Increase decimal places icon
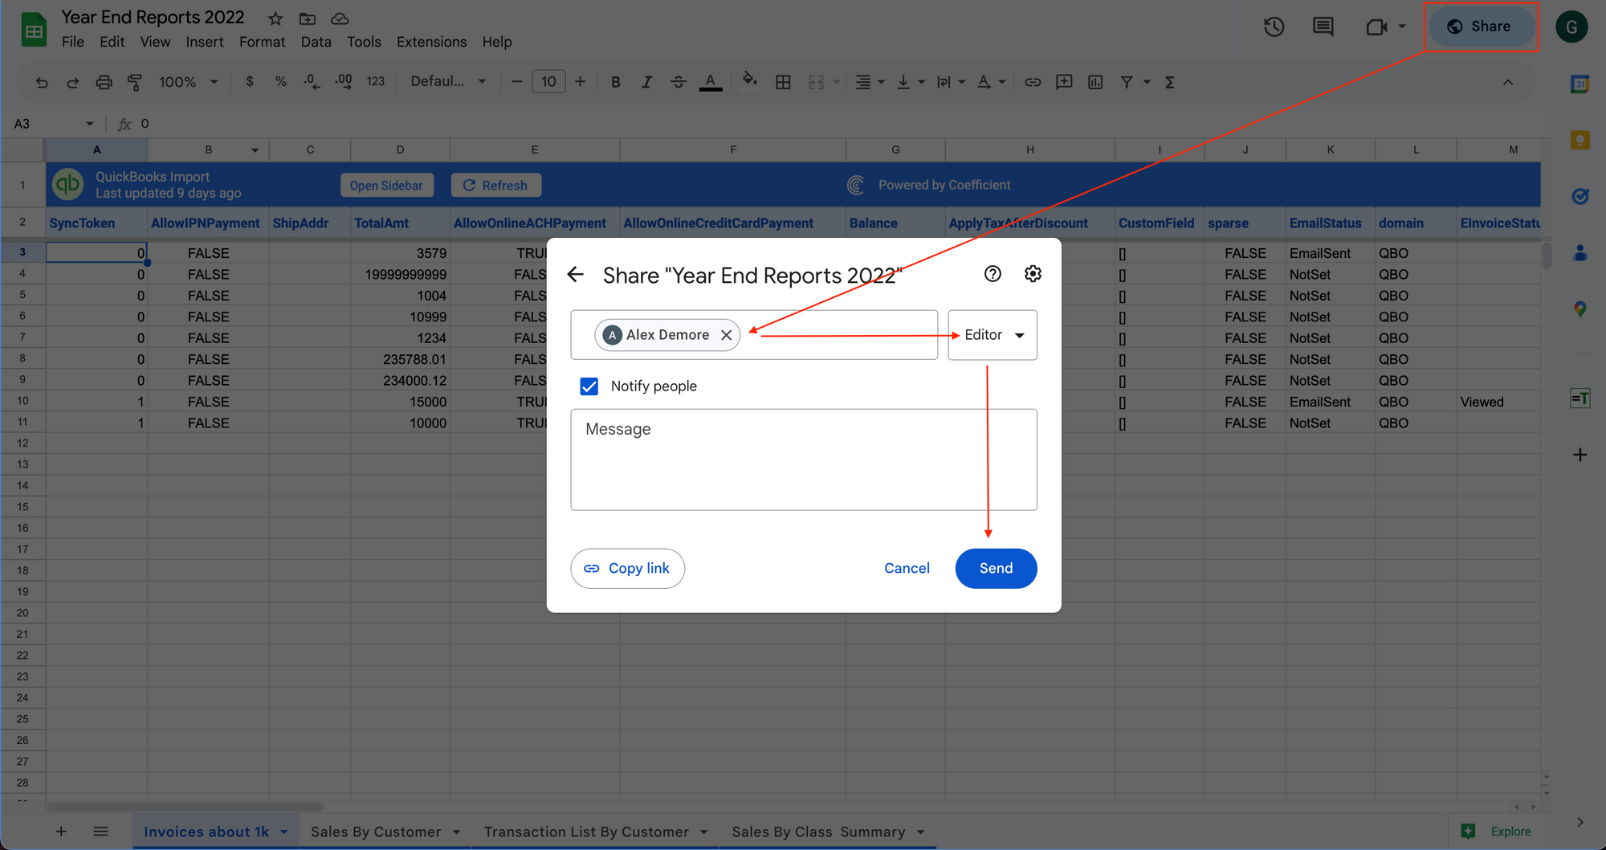 [x=344, y=82]
